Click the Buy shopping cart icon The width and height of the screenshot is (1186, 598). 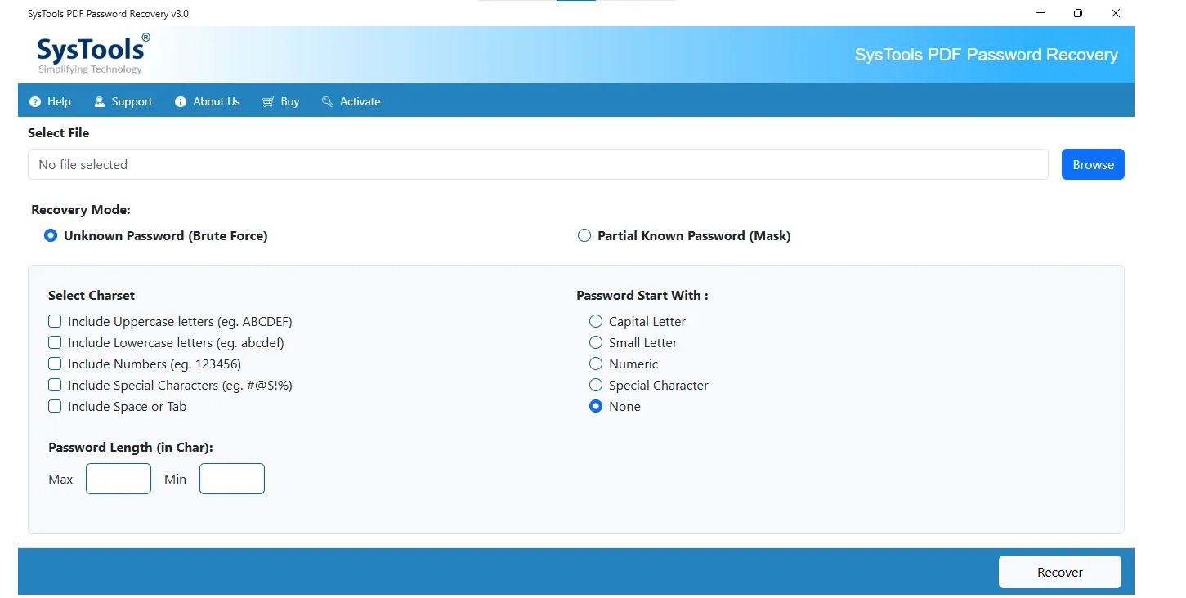click(x=268, y=102)
